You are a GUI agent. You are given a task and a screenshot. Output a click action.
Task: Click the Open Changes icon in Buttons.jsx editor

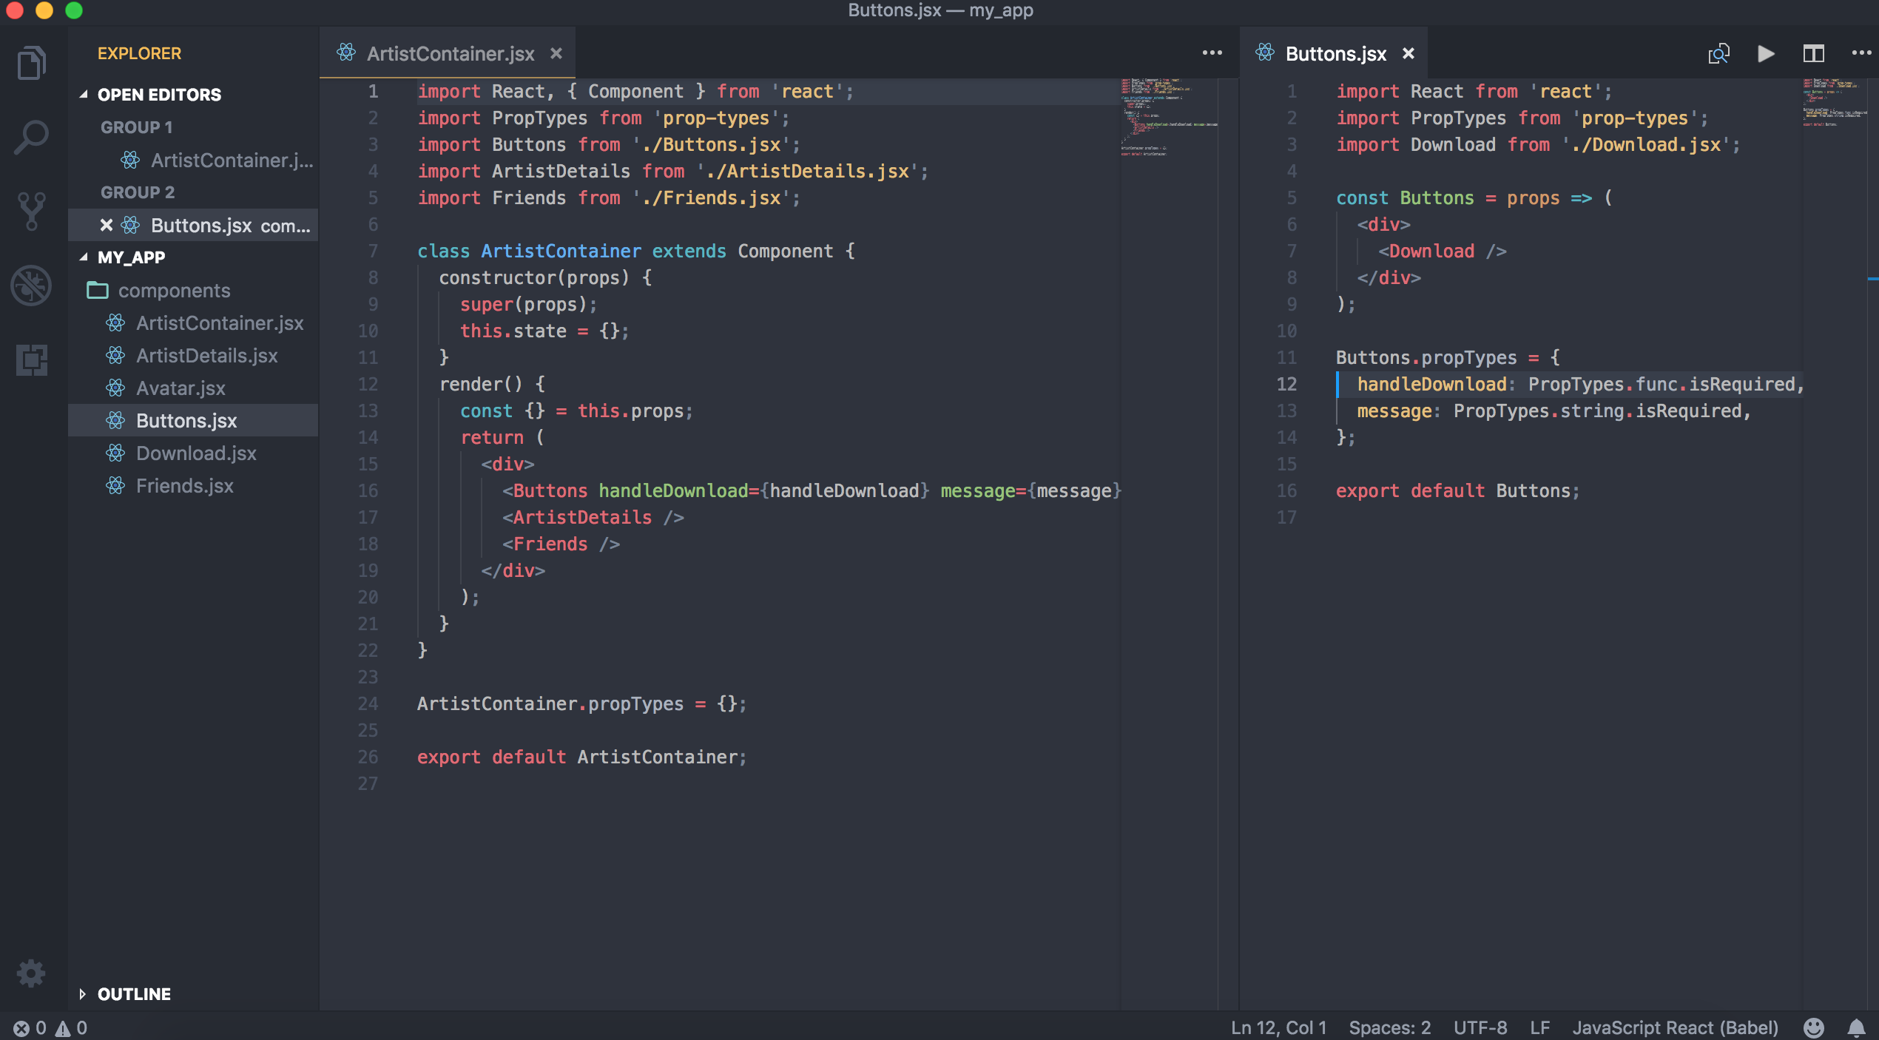pyautogui.click(x=1718, y=53)
